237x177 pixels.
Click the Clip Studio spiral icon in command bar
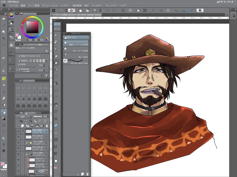pyautogui.click(x=71, y=10)
